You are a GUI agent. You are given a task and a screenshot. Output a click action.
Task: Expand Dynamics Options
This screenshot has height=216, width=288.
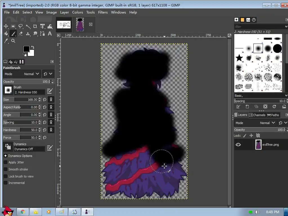(x=6, y=156)
